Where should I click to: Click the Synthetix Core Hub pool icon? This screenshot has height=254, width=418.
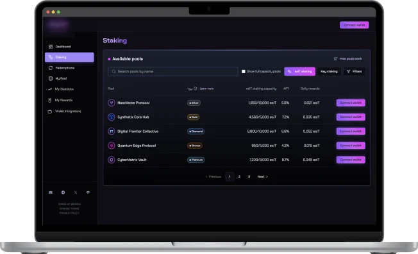(111, 117)
